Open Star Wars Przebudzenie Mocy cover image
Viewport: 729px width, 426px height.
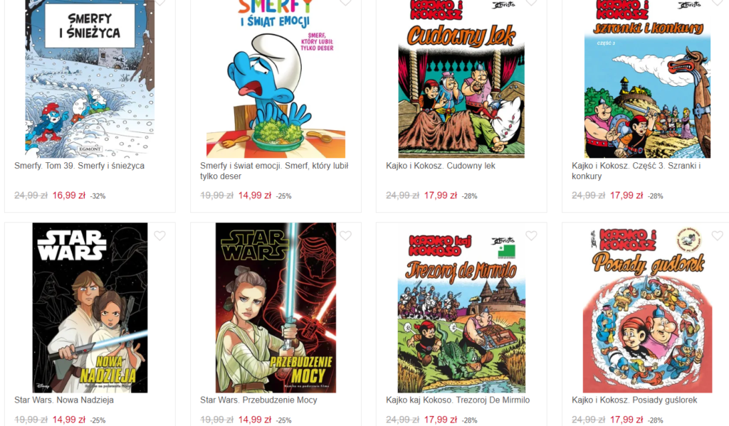(276, 307)
